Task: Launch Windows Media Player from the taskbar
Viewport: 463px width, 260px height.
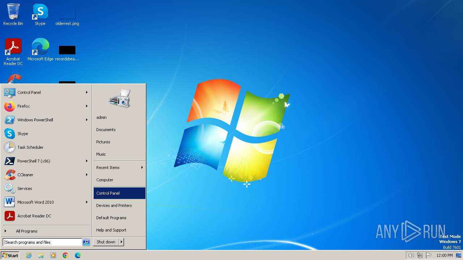Action: click(x=53, y=255)
